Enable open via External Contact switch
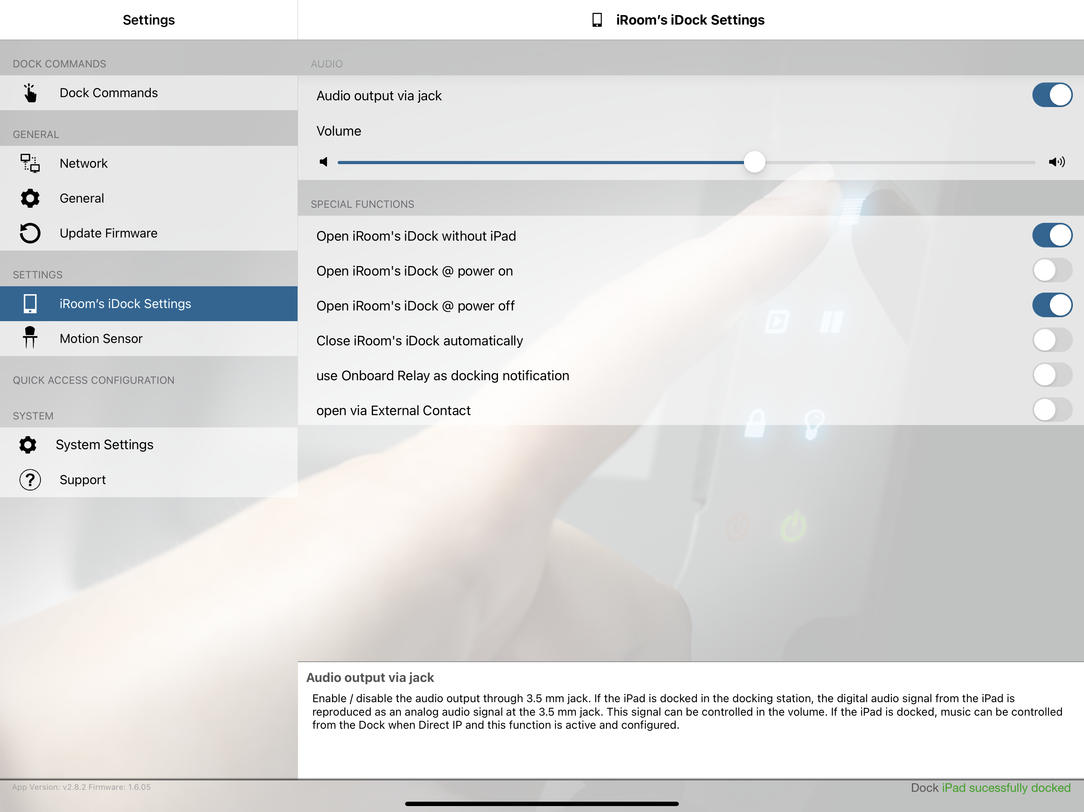 (x=1052, y=410)
